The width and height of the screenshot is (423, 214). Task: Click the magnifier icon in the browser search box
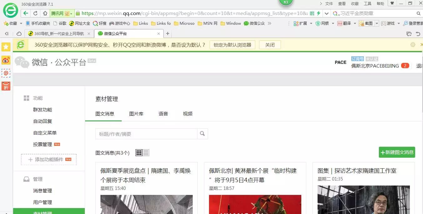tap(418, 13)
